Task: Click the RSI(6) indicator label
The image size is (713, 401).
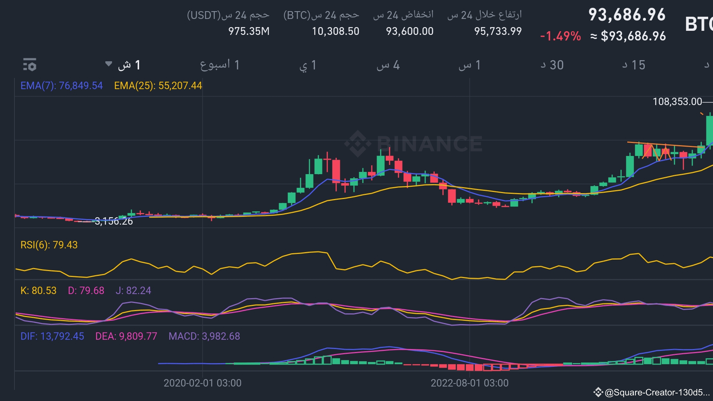Action: (x=49, y=245)
